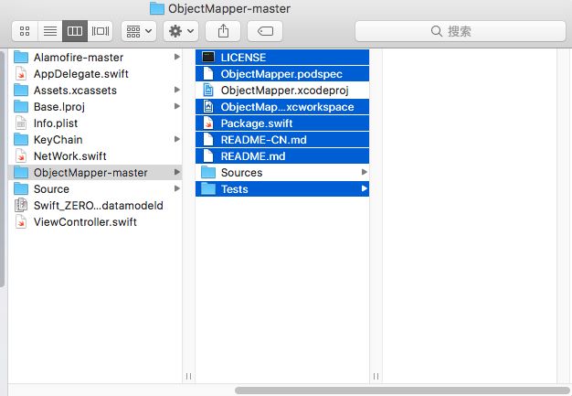
Task: Expand the Sources folder arrow
Action: click(x=364, y=172)
